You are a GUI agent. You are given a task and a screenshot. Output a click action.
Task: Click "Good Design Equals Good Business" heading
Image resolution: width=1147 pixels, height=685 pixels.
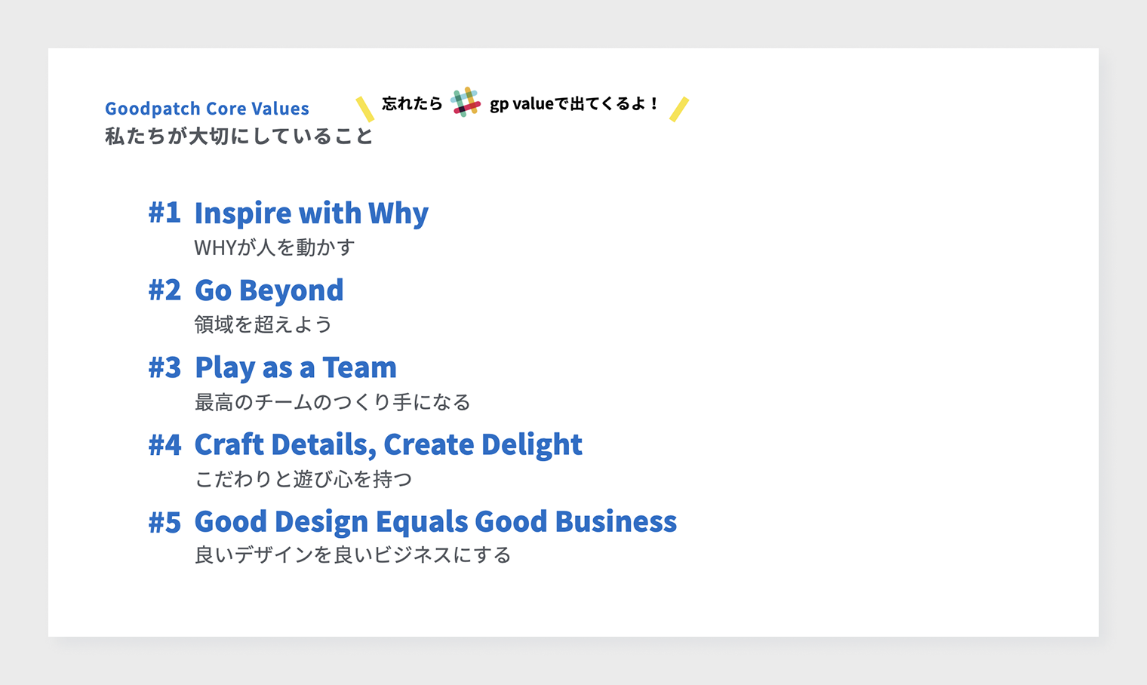[x=435, y=522]
